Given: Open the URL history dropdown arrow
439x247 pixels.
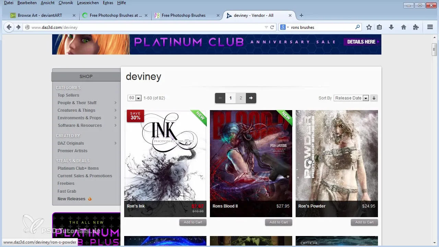Looking at the screenshot, I should tap(266, 27).
